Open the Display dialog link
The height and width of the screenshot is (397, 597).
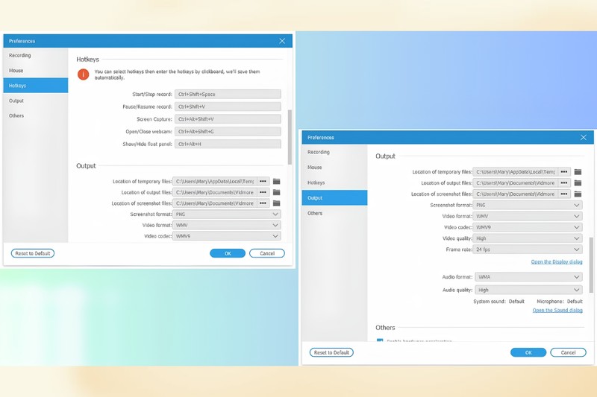(557, 261)
